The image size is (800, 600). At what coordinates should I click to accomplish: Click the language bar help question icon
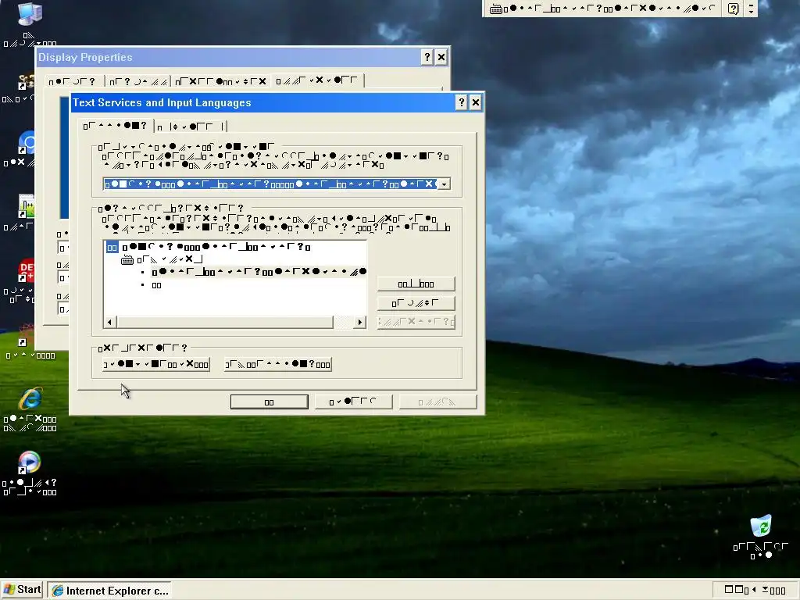click(x=733, y=9)
